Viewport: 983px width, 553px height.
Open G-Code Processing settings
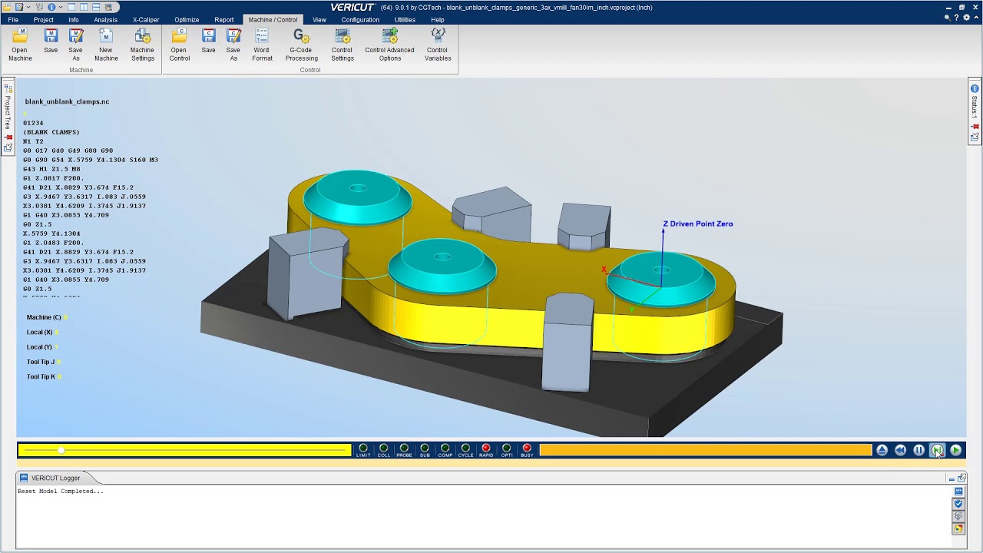point(301,45)
